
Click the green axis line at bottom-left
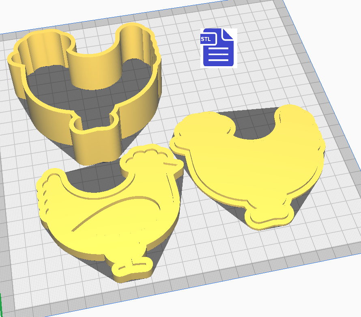pos(1,304)
